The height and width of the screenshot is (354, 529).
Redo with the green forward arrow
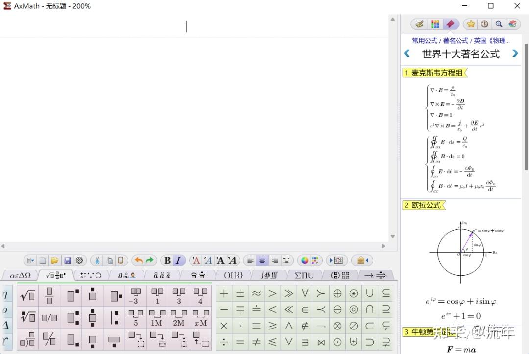pos(150,260)
